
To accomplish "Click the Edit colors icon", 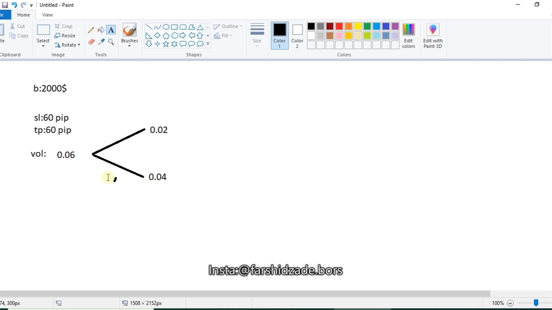I will click(408, 35).
